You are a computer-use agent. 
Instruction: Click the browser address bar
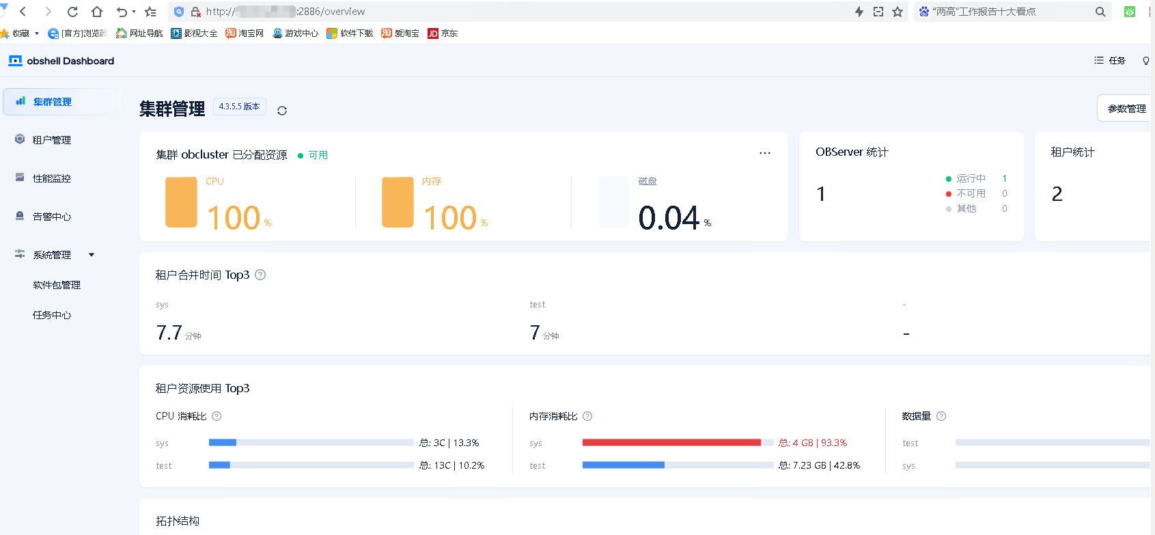pyautogui.click(x=519, y=12)
